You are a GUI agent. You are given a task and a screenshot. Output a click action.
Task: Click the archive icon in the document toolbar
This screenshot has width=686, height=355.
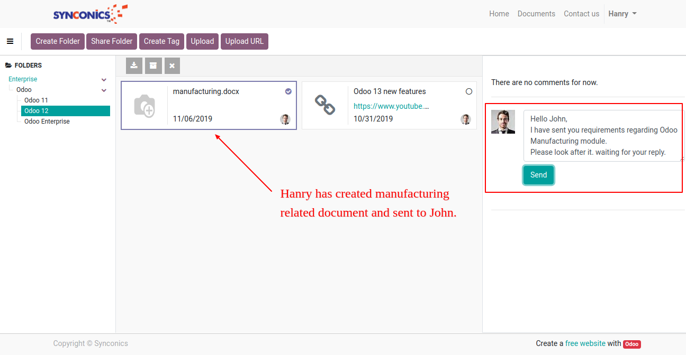click(153, 66)
